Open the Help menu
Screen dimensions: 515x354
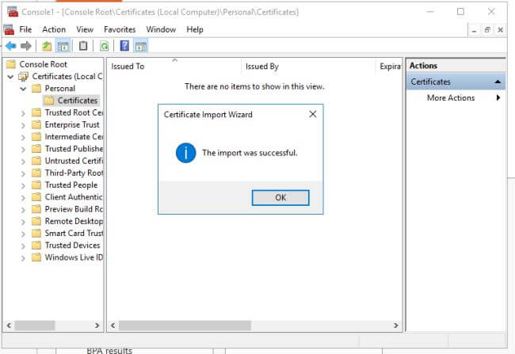click(x=195, y=29)
